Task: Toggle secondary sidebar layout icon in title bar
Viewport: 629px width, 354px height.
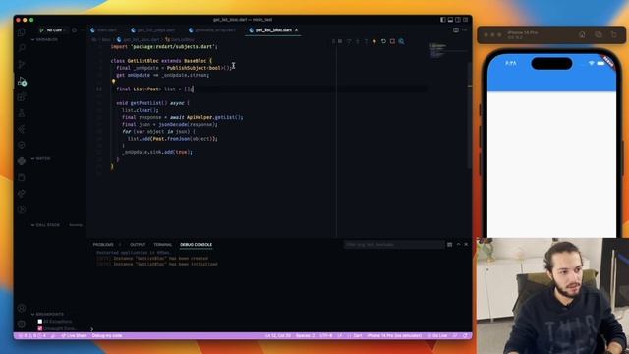Action: pos(458,20)
